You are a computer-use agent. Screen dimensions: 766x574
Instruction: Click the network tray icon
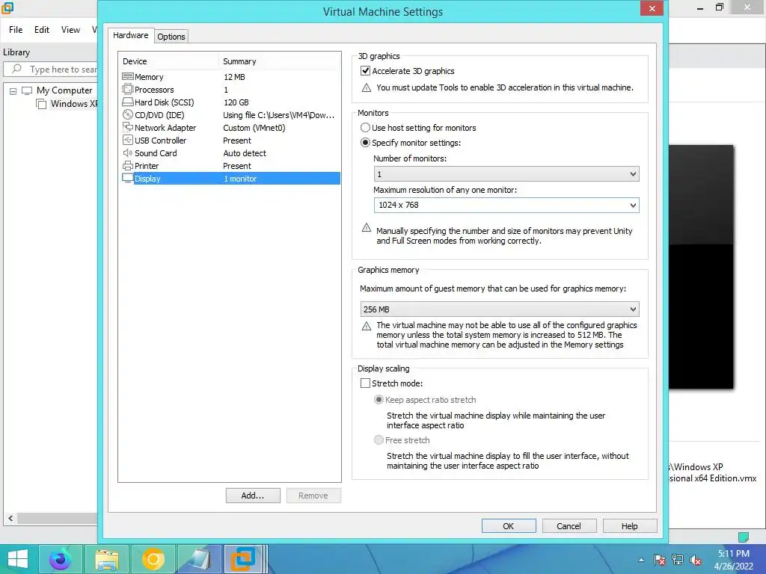click(x=678, y=561)
